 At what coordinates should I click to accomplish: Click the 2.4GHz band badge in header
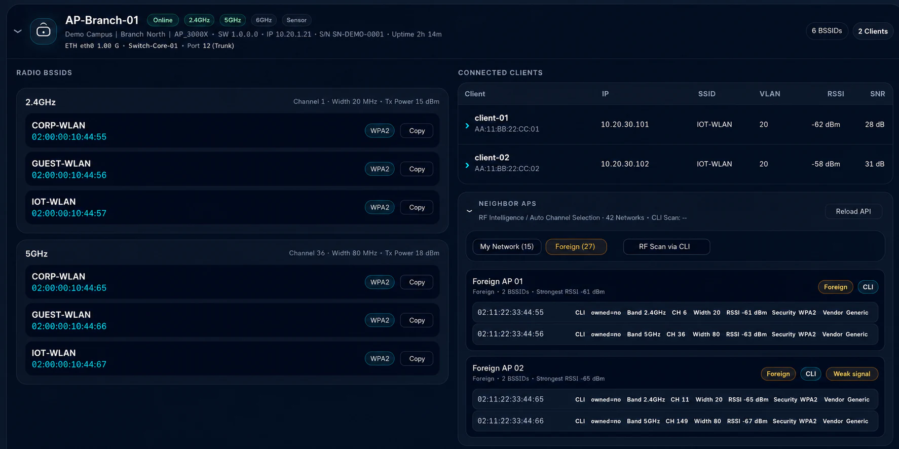click(199, 20)
